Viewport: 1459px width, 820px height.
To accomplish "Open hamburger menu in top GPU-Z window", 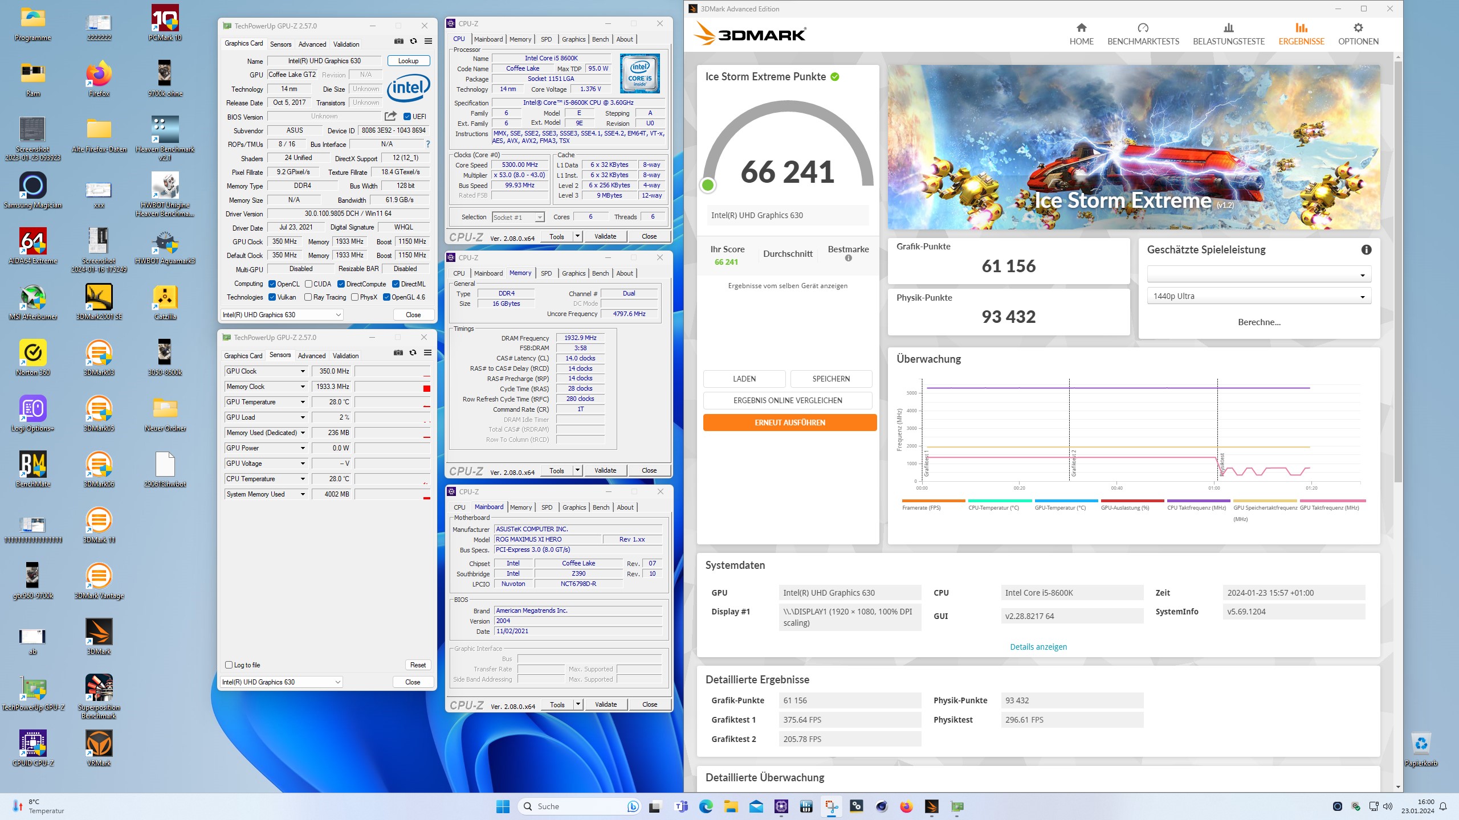I will click(x=428, y=41).
